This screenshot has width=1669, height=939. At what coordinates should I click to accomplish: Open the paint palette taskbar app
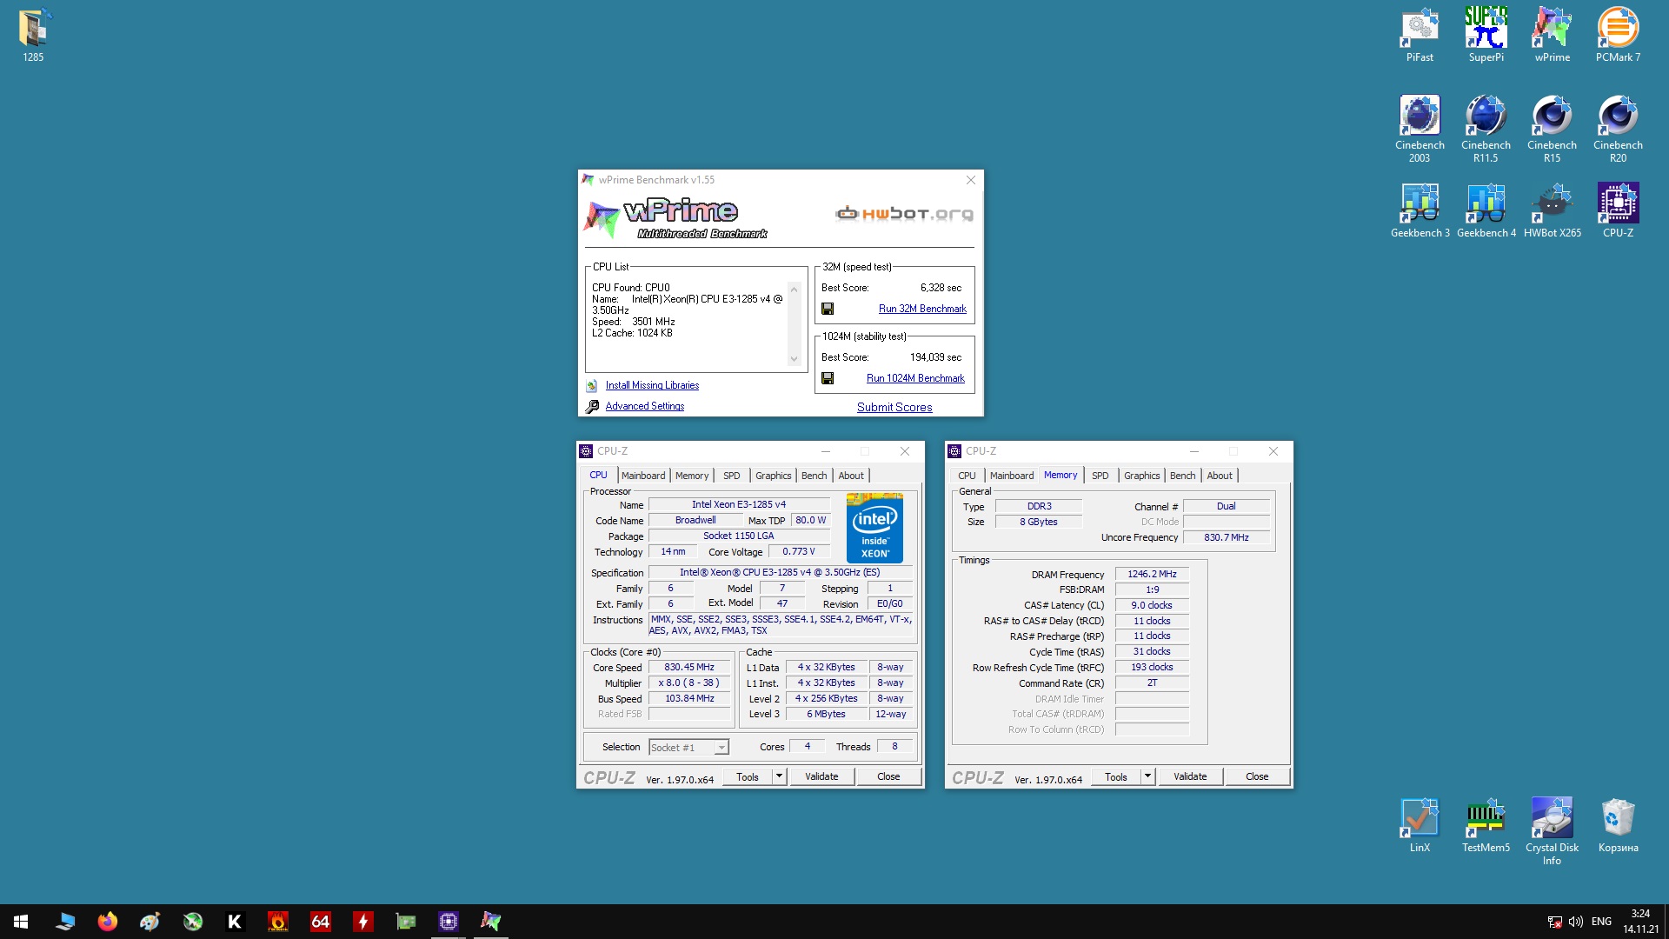pos(150,922)
